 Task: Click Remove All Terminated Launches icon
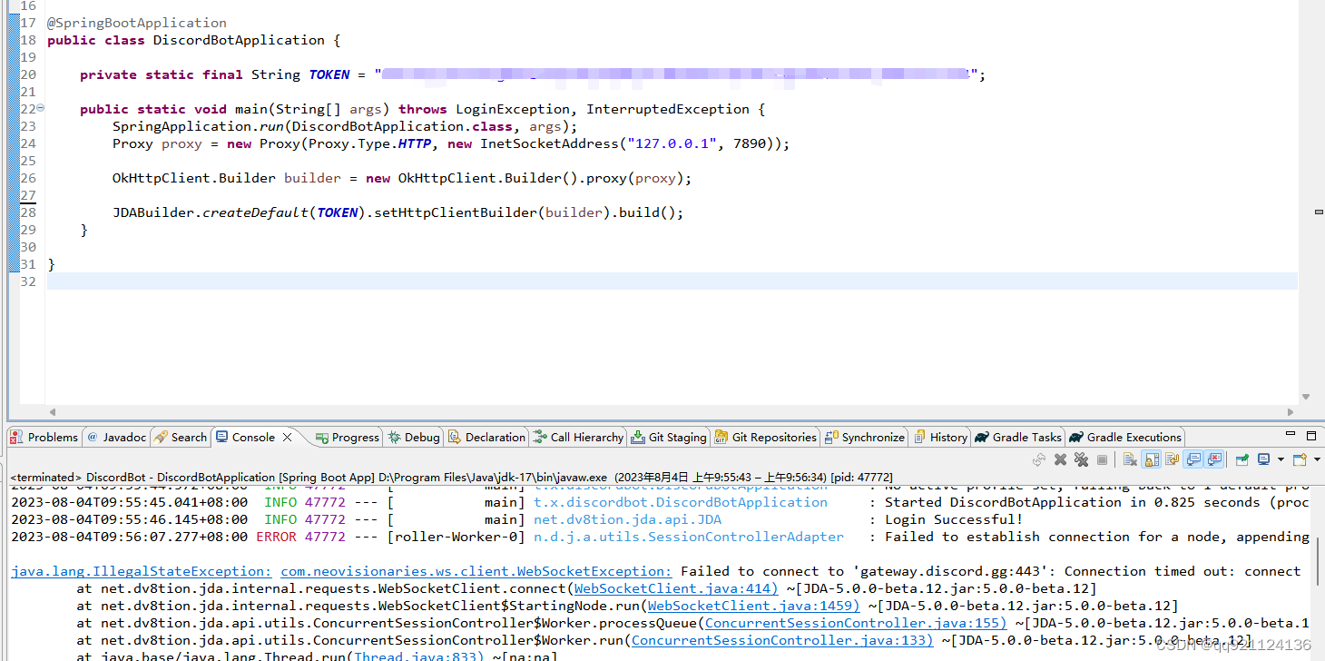pyautogui.click(x=1082, y=459)
